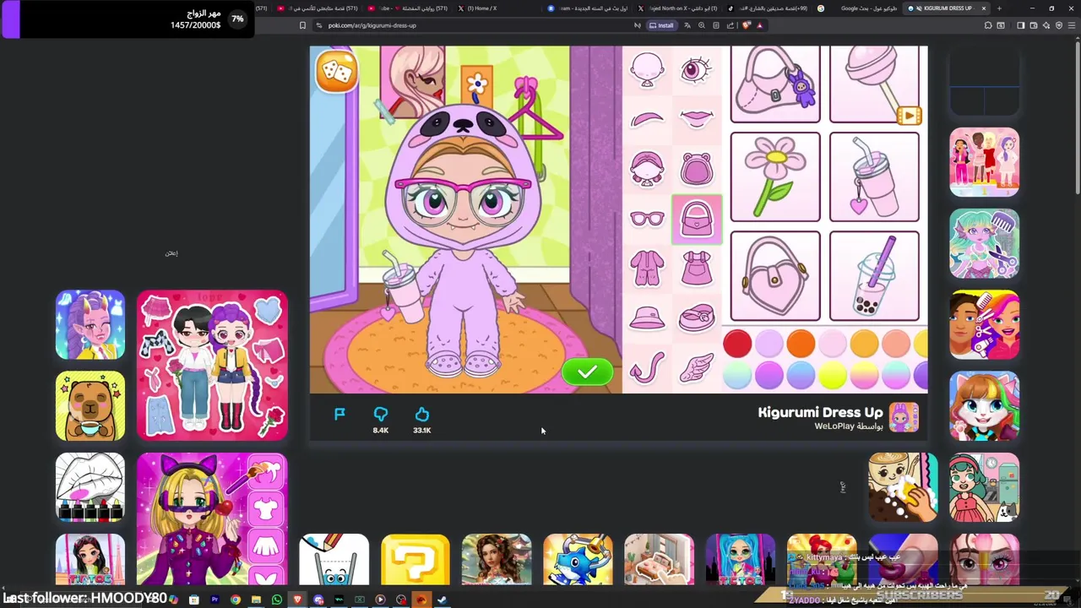Click the browser Install button

click(661, 25)
